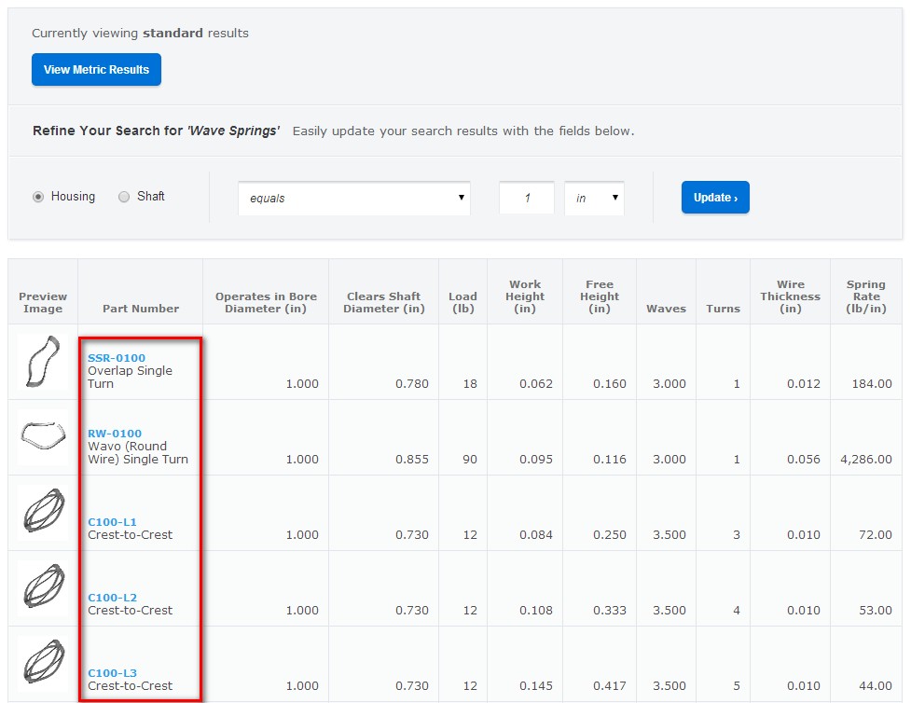The image size is (911, 703).
Task: Open the C100-L1 part link
Action: tap(112, 522)
